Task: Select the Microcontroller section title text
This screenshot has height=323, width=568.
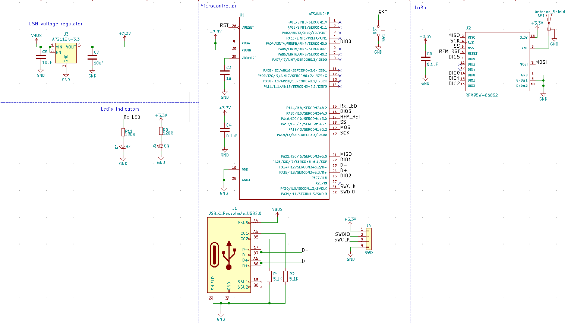Action: 218,6
